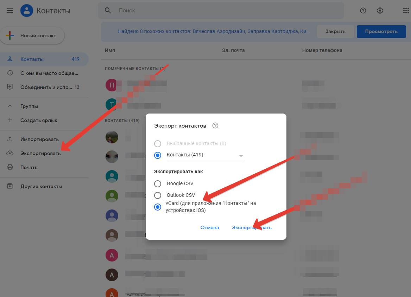Click the dark blue default person avatar
Screen dimensions: 411x297
[x=112, y=216]
